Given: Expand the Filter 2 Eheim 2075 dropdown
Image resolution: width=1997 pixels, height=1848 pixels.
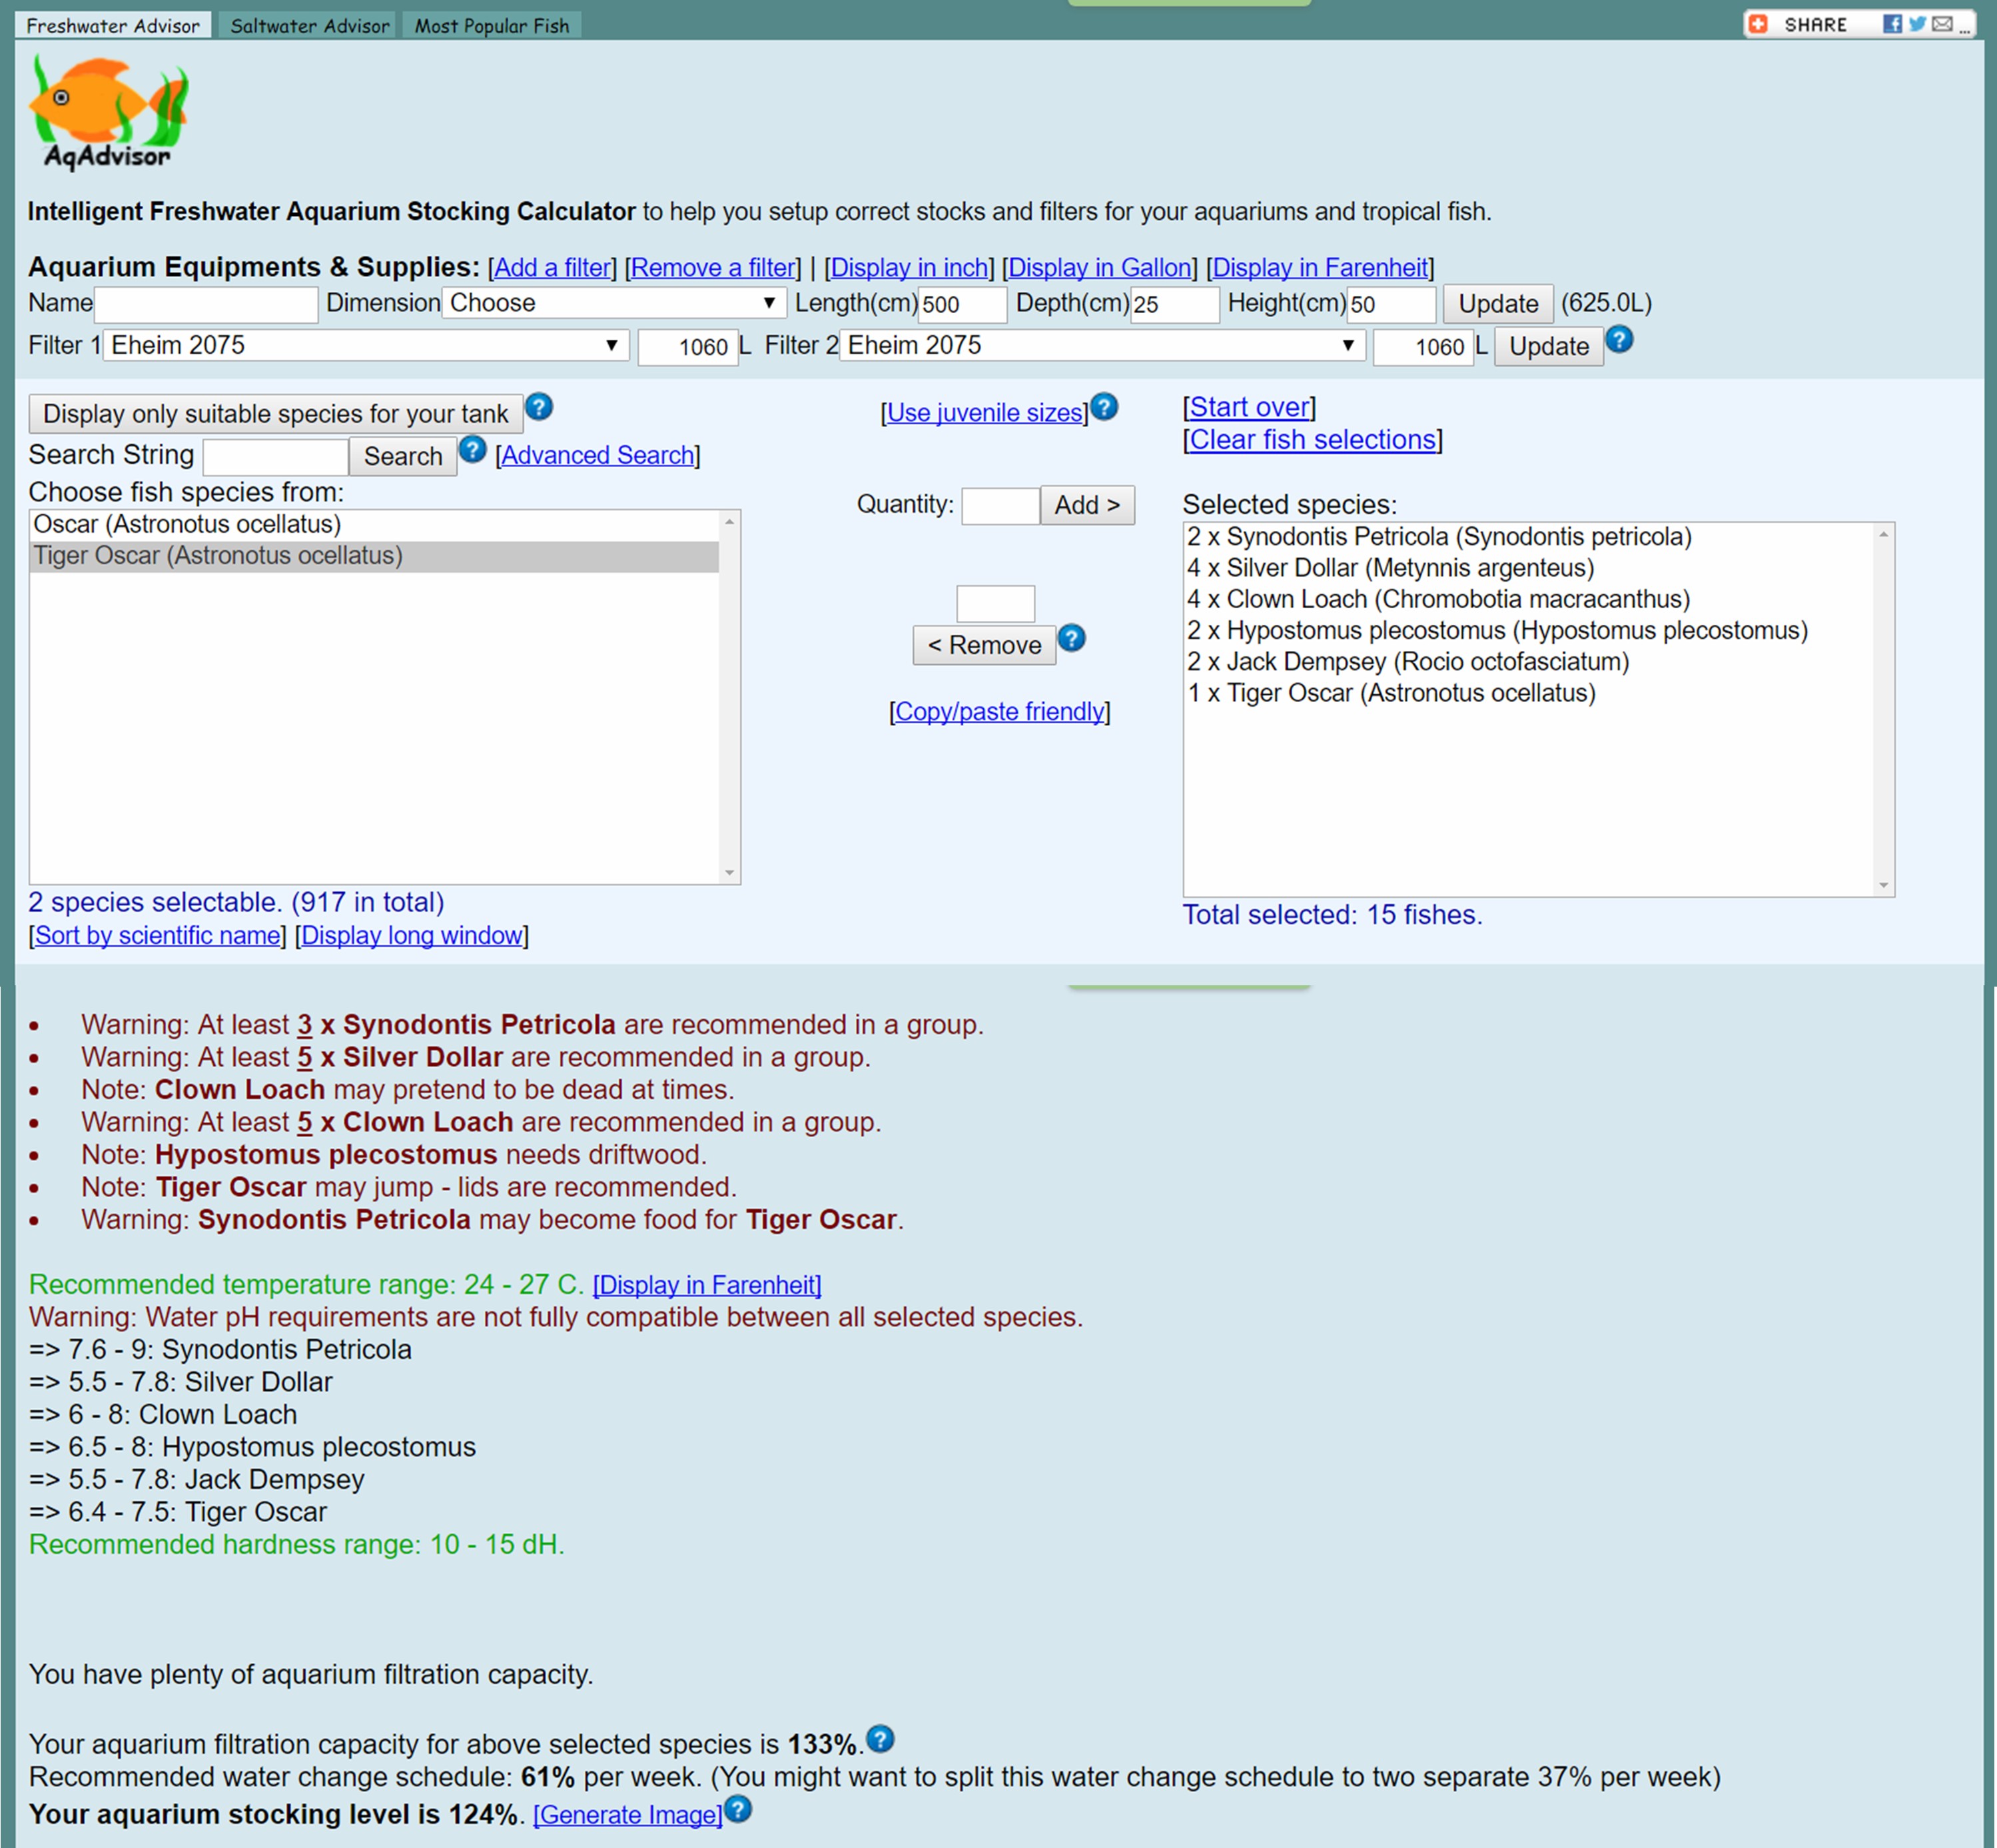Looking at the screenshot, I should (x=1103, y=346).
